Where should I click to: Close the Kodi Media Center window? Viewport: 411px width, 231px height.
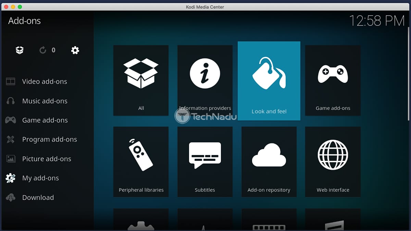7,7
